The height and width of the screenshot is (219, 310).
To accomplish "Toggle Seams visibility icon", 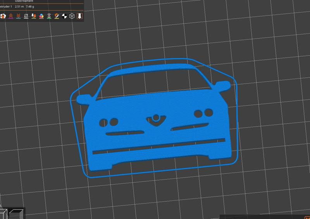I will pyautogui.click(x=26, y=16).
